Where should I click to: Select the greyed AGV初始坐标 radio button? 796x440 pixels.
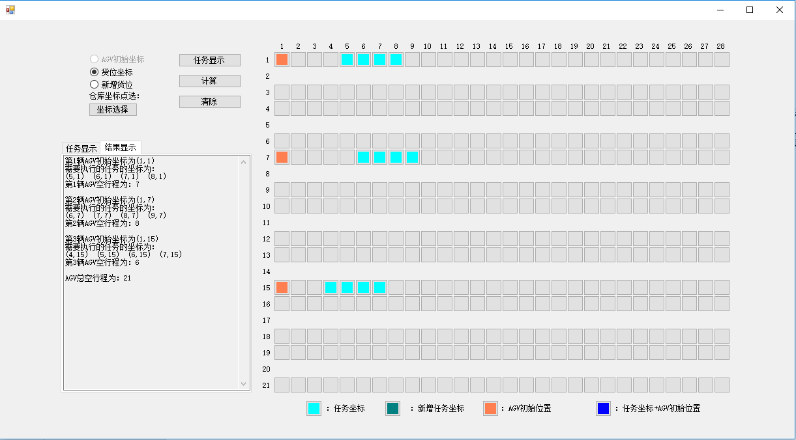pyautogui.click(x=117, y=59)
